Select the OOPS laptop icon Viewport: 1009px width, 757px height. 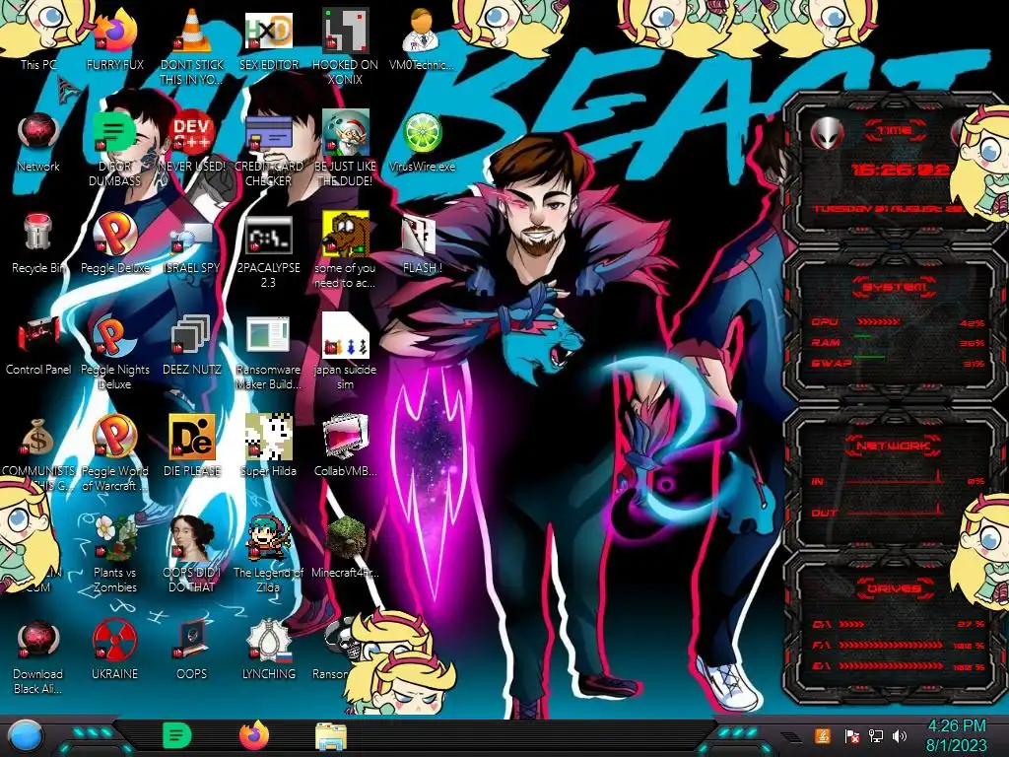192,649
